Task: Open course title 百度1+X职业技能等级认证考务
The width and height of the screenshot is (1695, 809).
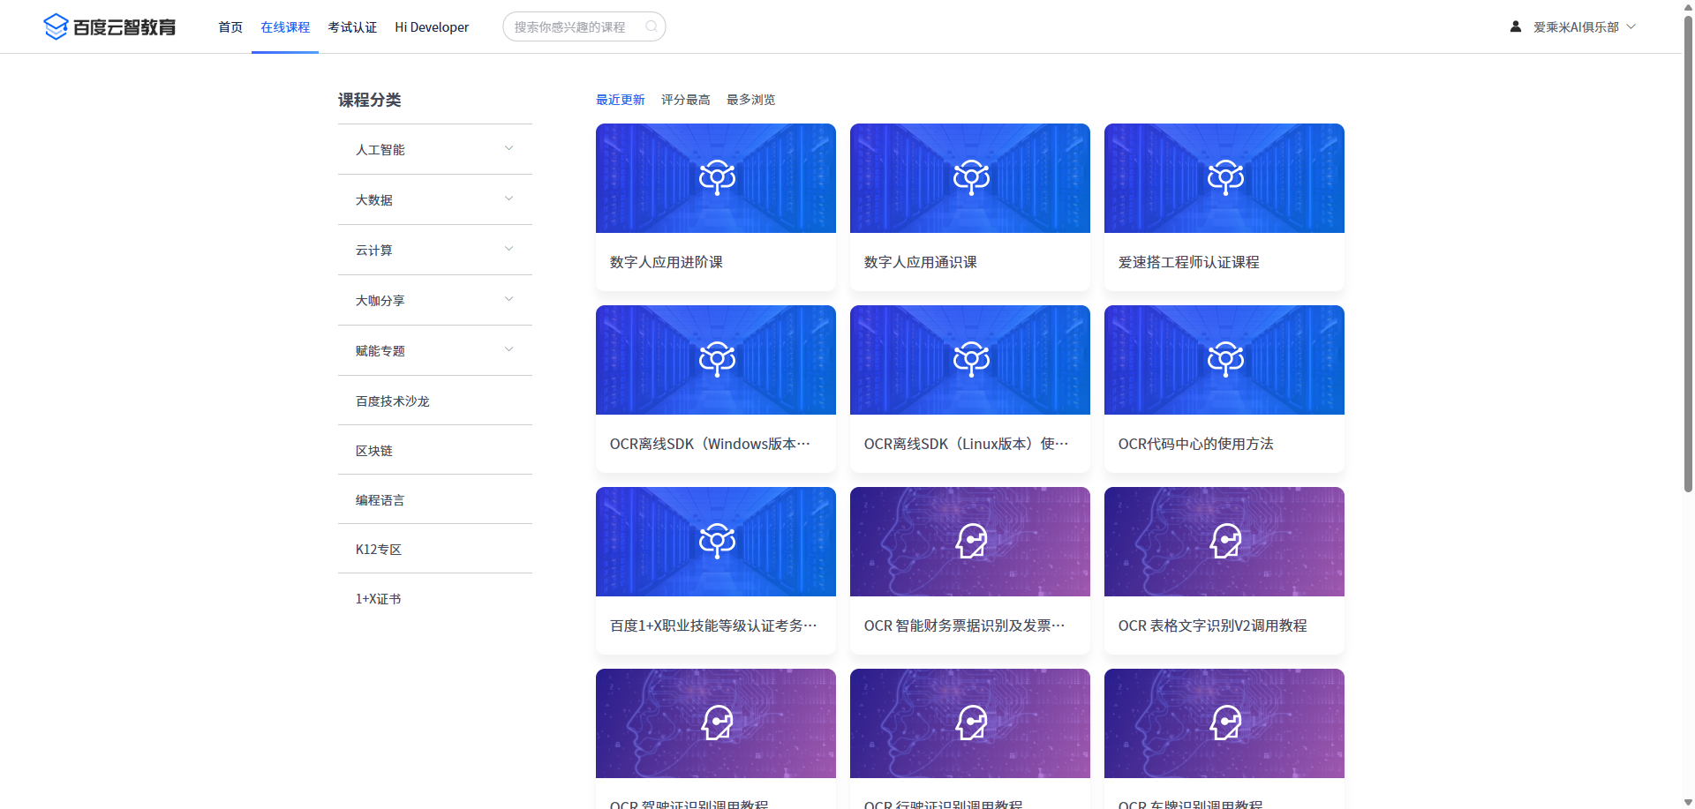Action: coord(713,625)
